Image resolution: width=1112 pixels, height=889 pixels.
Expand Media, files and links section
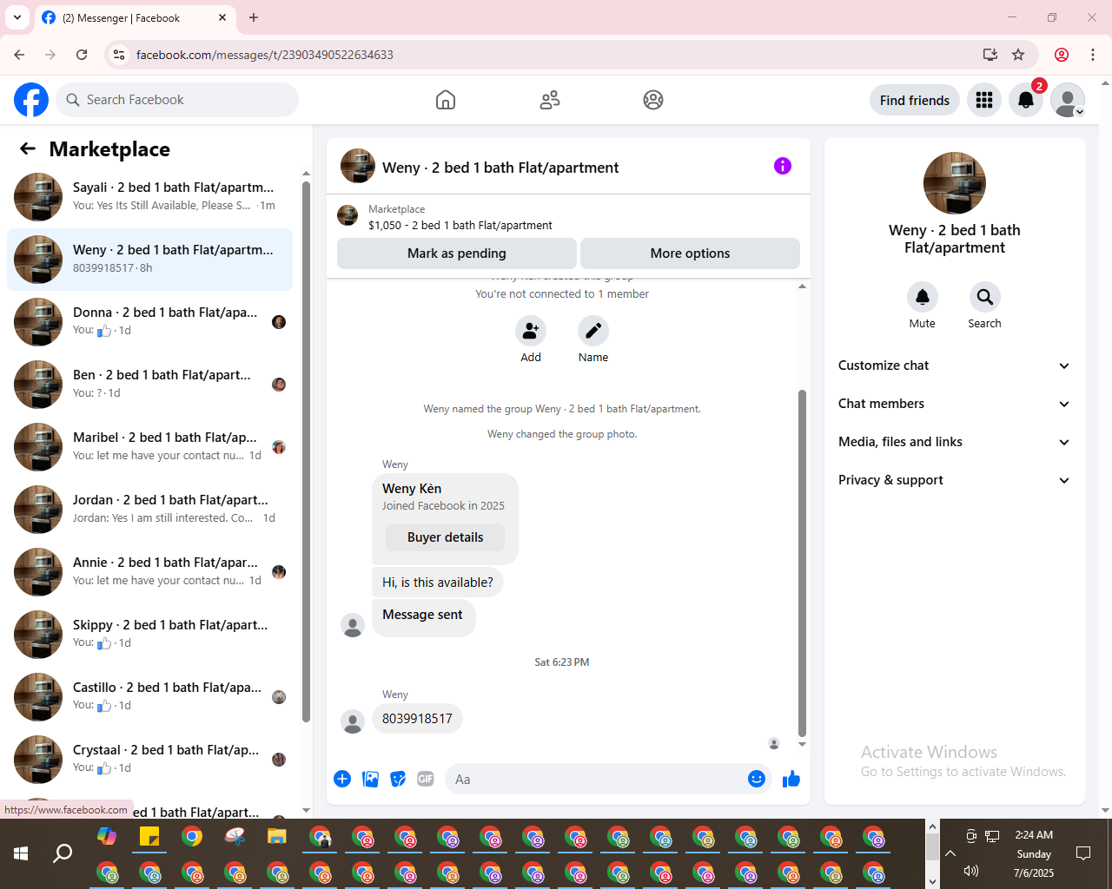click(x=954, y=442)
